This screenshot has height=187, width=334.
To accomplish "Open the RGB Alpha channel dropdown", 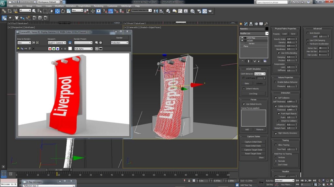I will [83, 49].
